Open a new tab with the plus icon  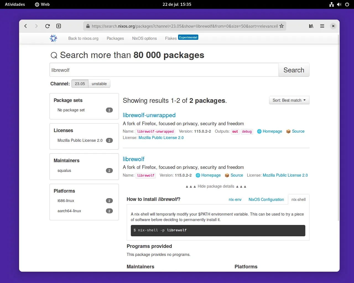click(59, 26)
